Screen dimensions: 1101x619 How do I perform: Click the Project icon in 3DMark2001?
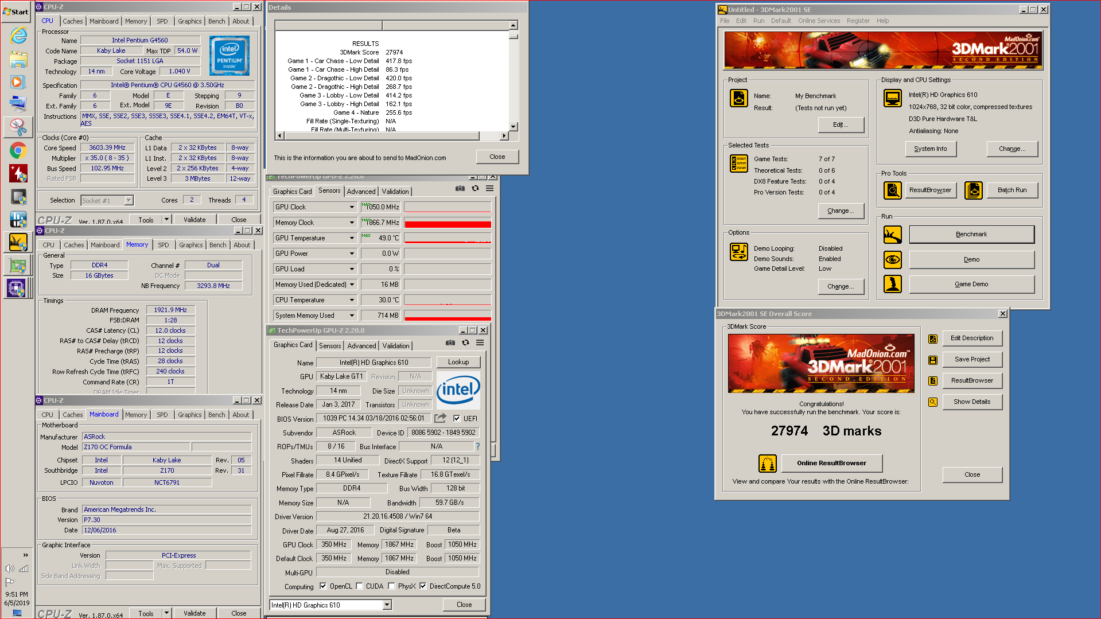coord(739,99)
